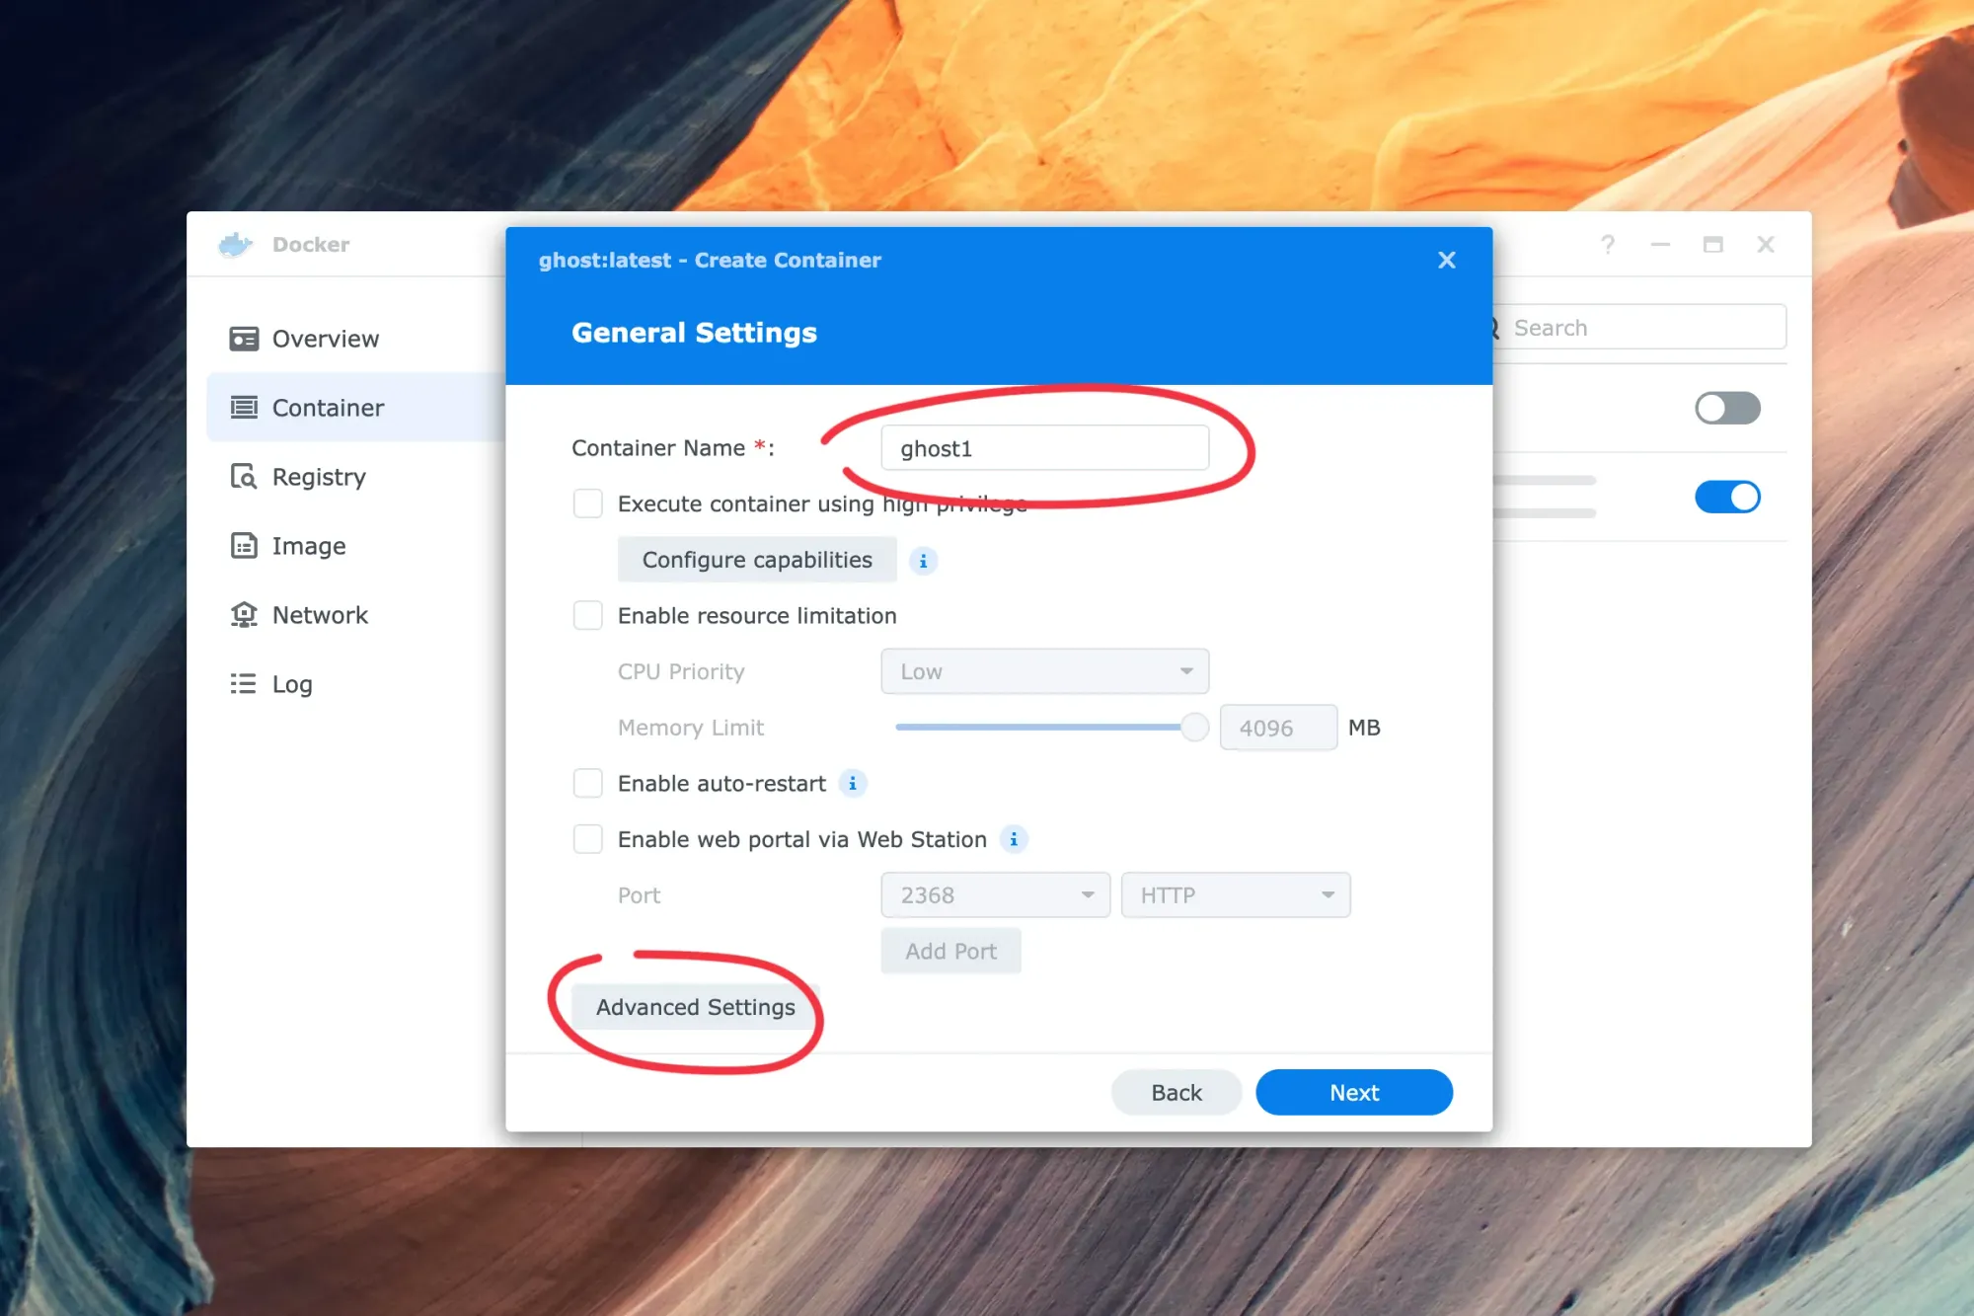
Task: Close the Docker window
Action: coord(1766,244)
